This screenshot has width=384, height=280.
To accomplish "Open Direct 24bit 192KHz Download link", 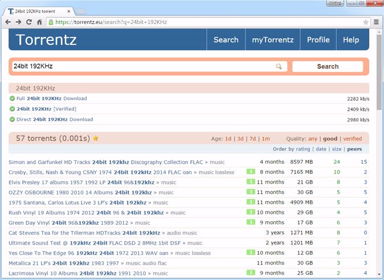I will point(55,119).
